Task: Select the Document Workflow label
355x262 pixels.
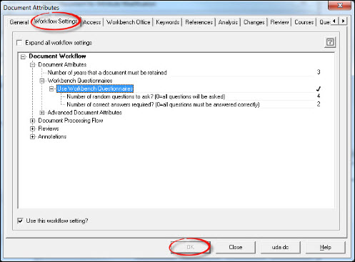Action: [57, 56]
